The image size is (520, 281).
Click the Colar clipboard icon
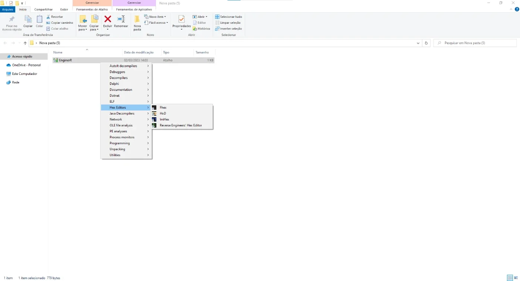tap(39, 19)
